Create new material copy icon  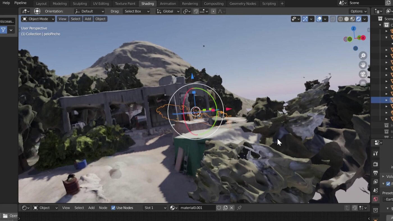coord(225,208)
